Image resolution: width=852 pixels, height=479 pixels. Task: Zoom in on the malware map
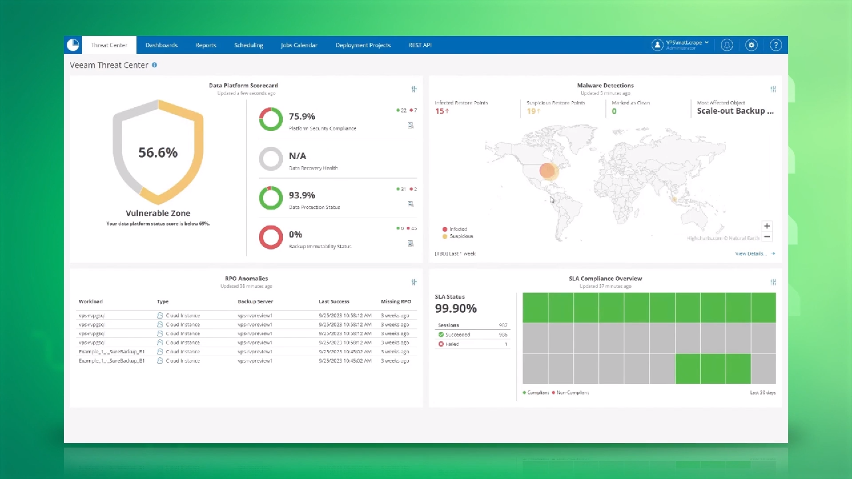click(767, 226)
